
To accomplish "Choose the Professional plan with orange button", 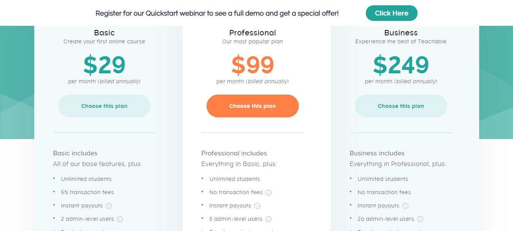I will [253, 106].
